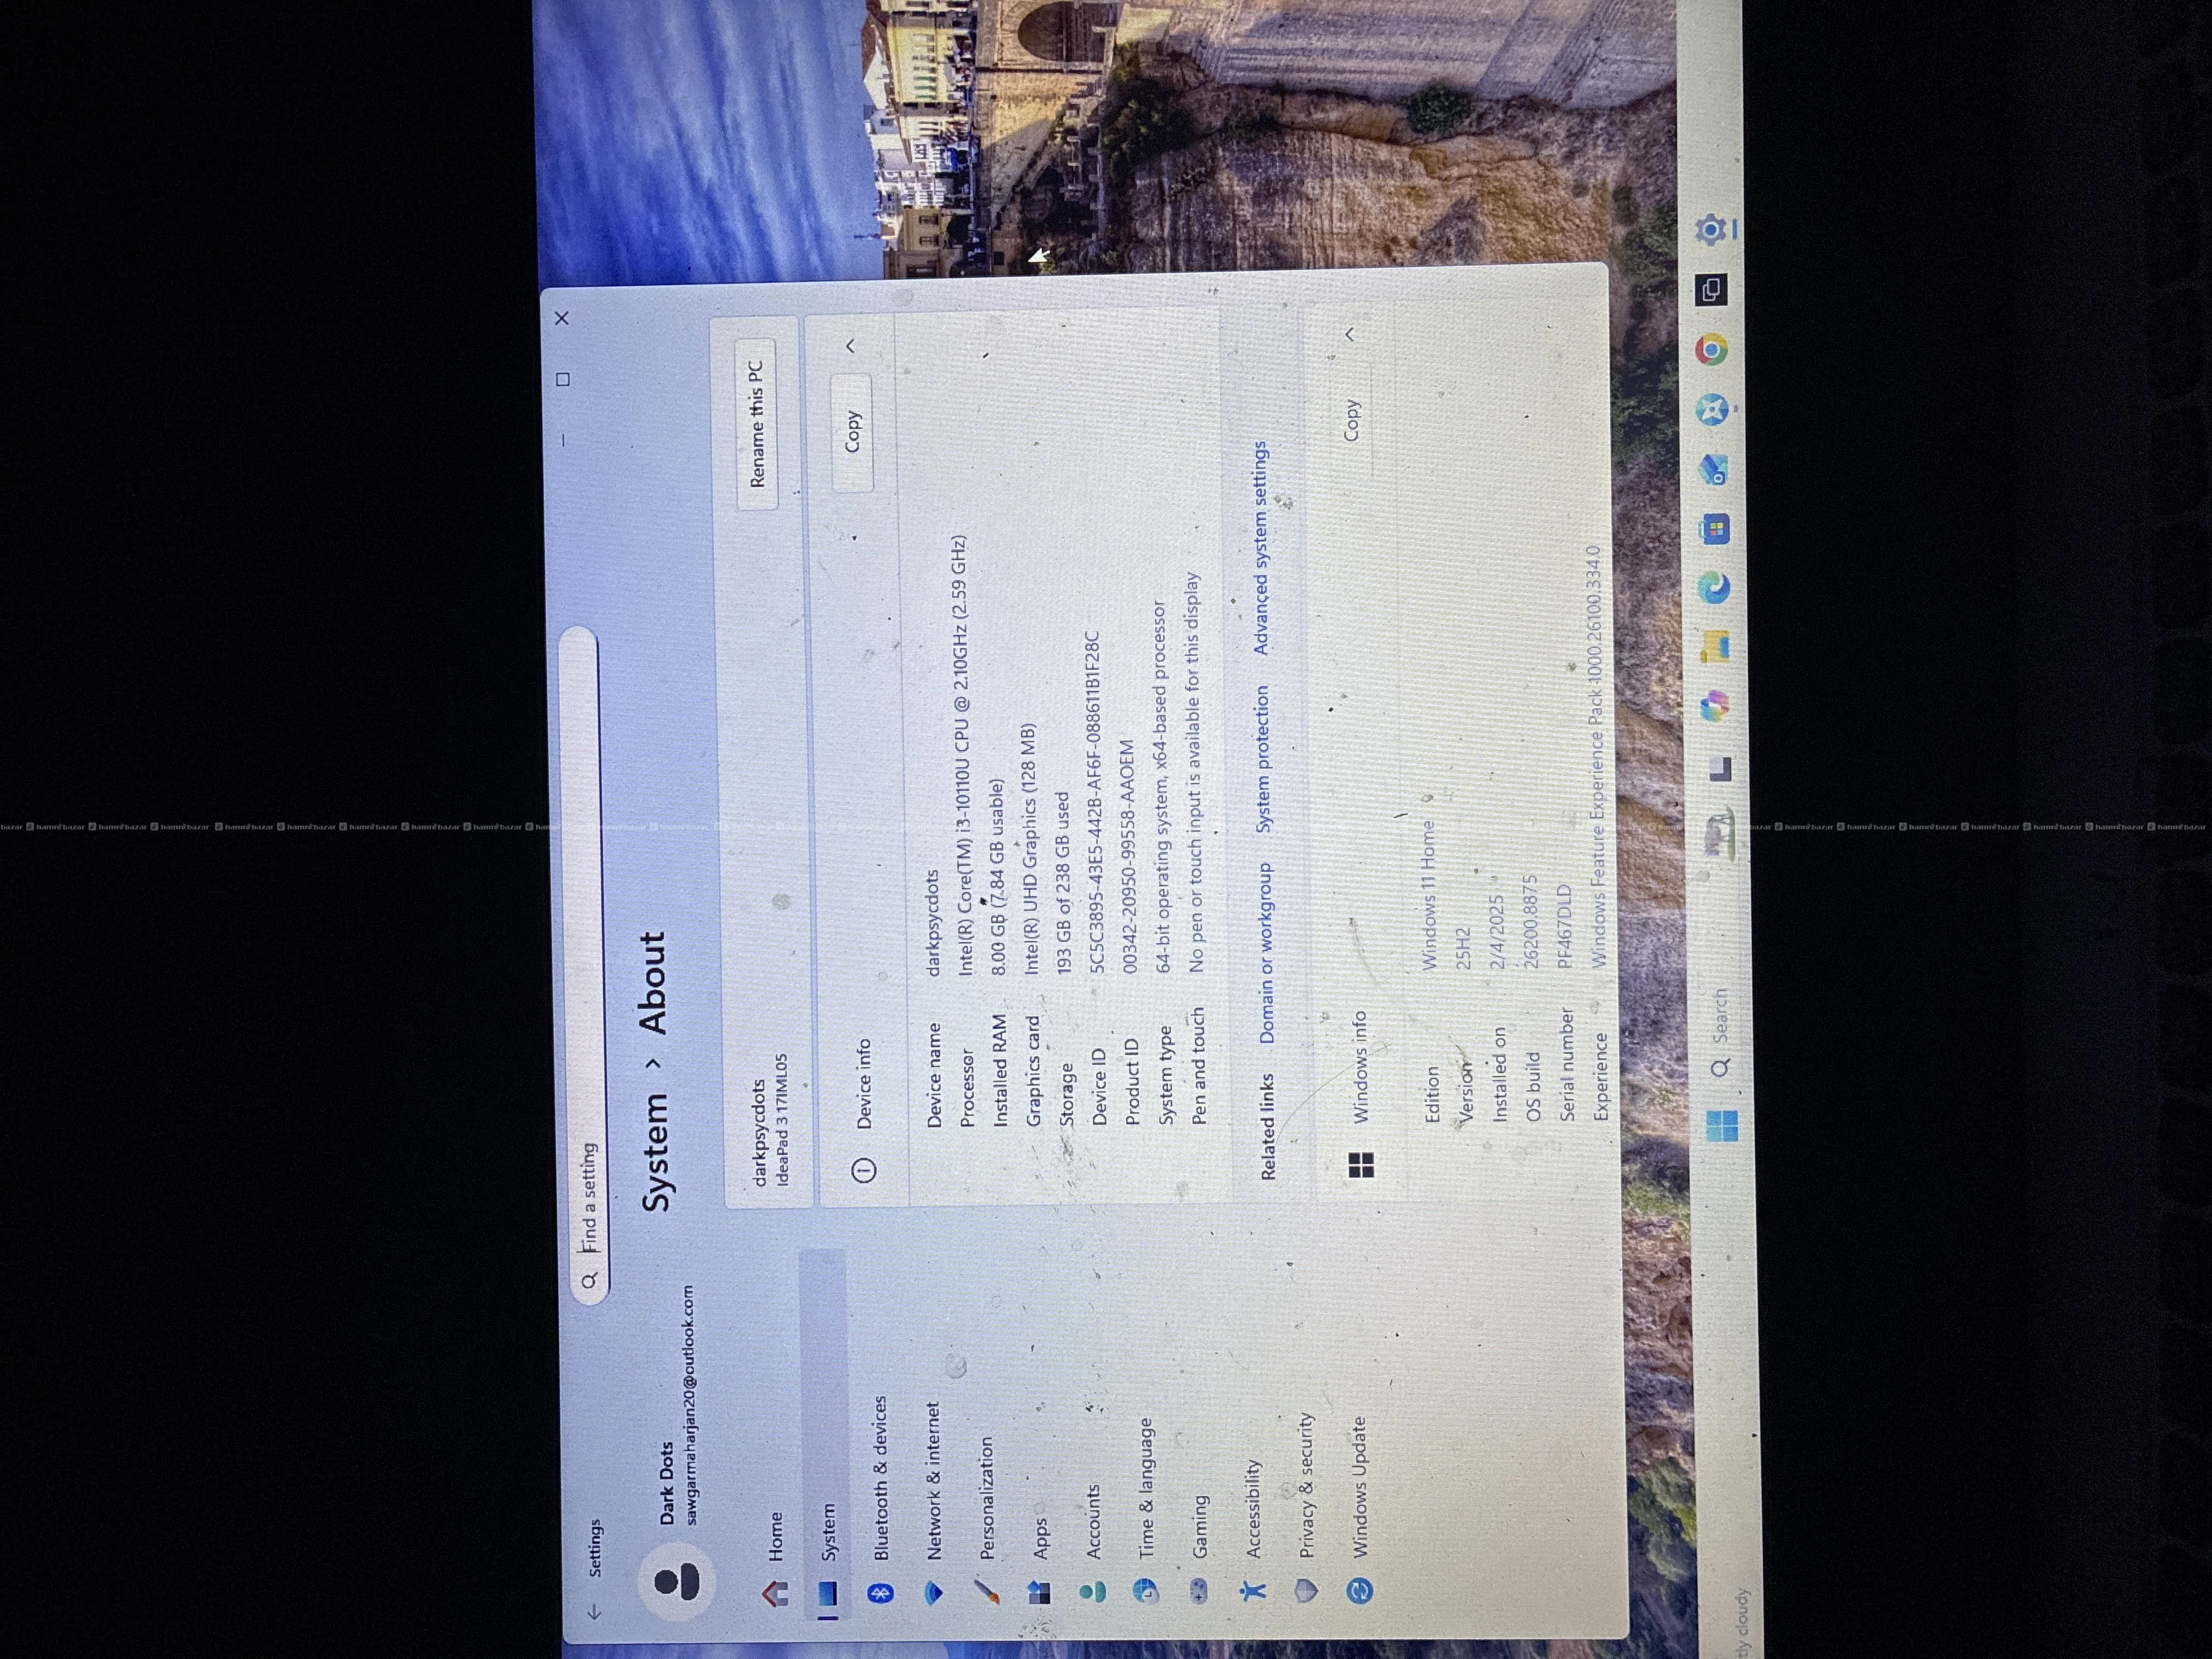Viewport: 2212px width, 1659px height.
Task: Open Microsoft Store from the taskbar
Action: point(1716,529)
